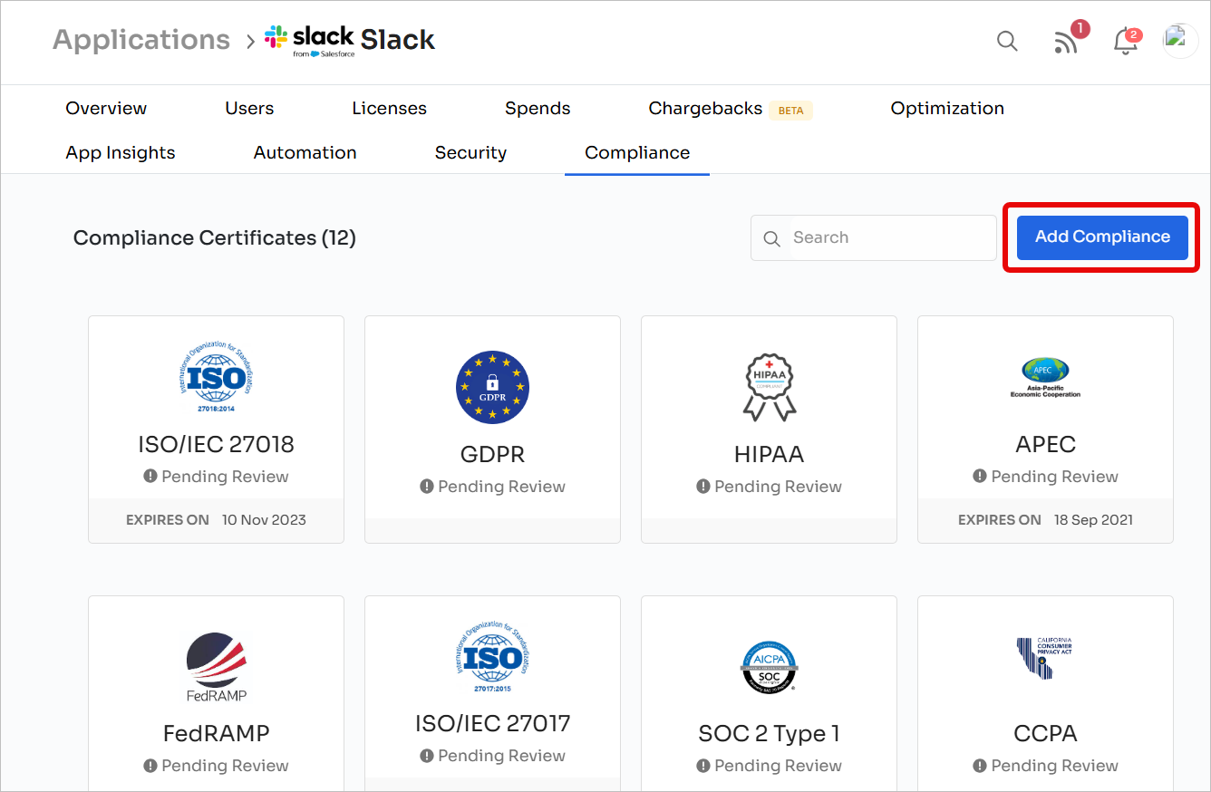This screenshot has width=1211, height=792.
Task: Click the pending status icon under HIPAA
Action: tap(703, 487)
